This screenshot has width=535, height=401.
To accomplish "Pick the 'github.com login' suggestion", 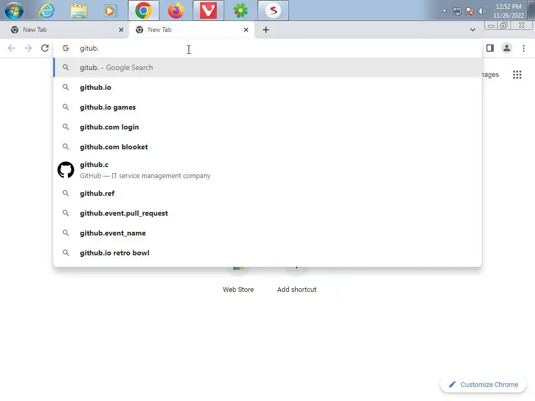I will [267, 127].
